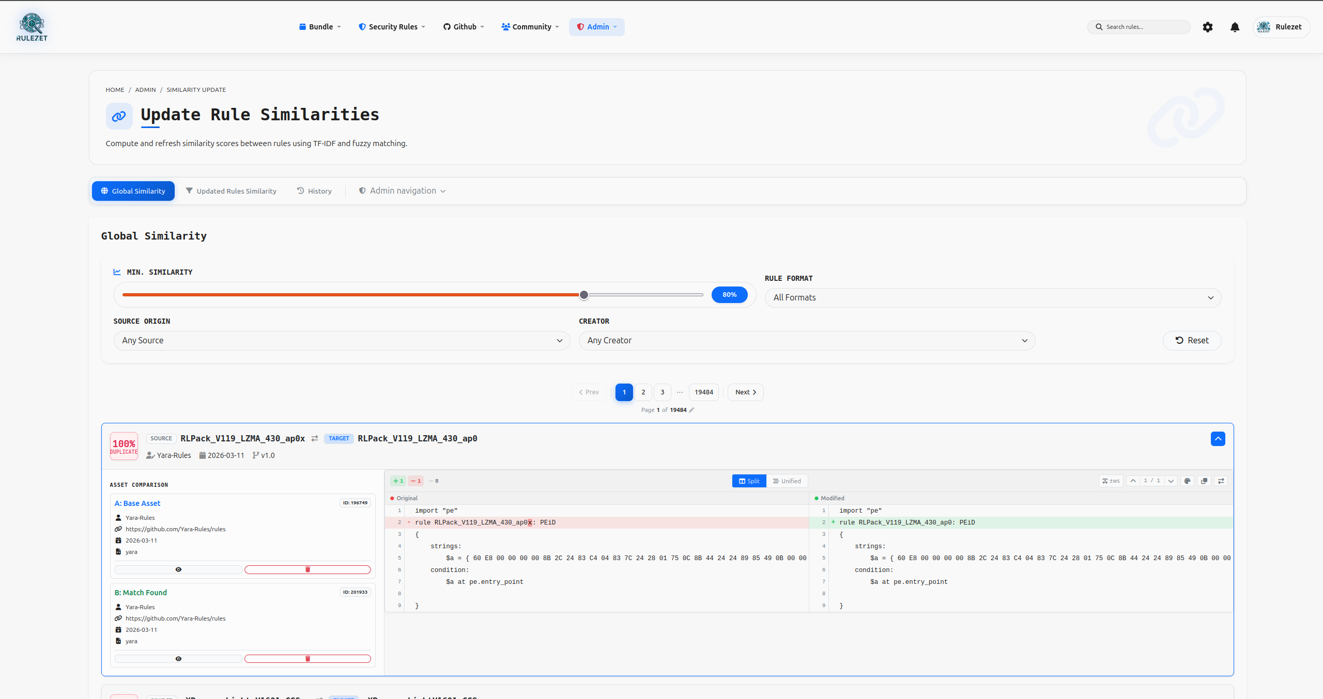Open the Rule Format dropdown (All Formats)
This screenshot has width=1323, height=699.
point(993,297)
